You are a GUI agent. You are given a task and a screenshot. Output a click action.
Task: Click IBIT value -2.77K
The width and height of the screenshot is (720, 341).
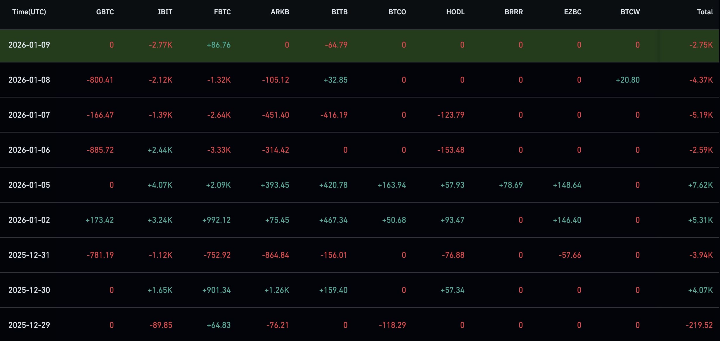coord(160,45)
